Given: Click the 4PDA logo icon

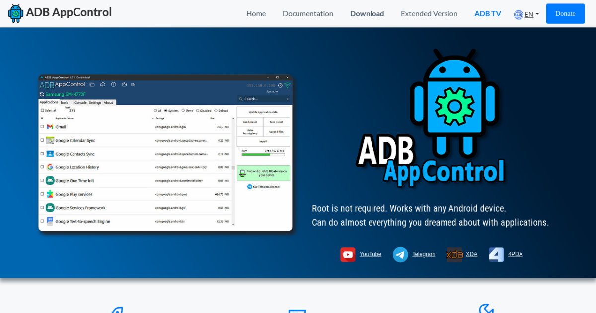Looking at the screenshot, I should point(496,255).
